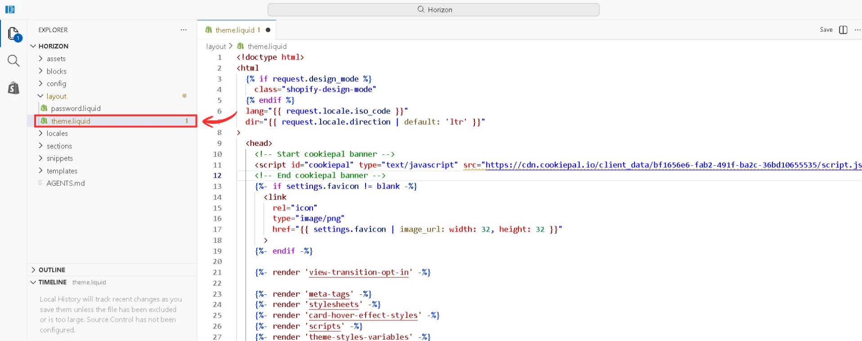Viewport: 862px width, 341px height.
Task: Click layout in the breadcrumb
Action: 216,46
